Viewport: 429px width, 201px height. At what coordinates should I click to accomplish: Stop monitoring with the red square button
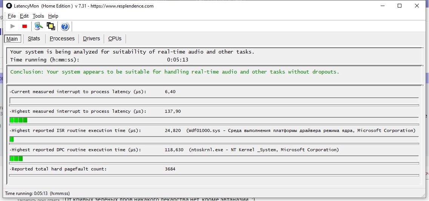click(x=25, y=26)
